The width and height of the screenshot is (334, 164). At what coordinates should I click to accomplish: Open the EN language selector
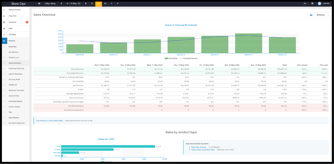click(305, 4)
